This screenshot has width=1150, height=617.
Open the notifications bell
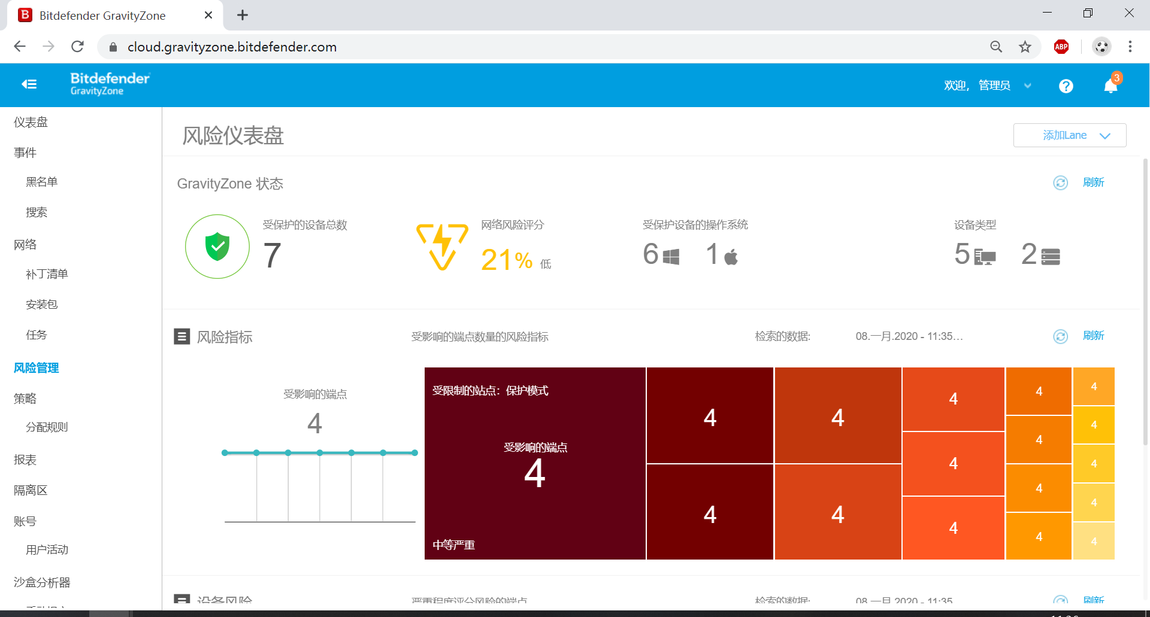click(x=1110, y=86)
